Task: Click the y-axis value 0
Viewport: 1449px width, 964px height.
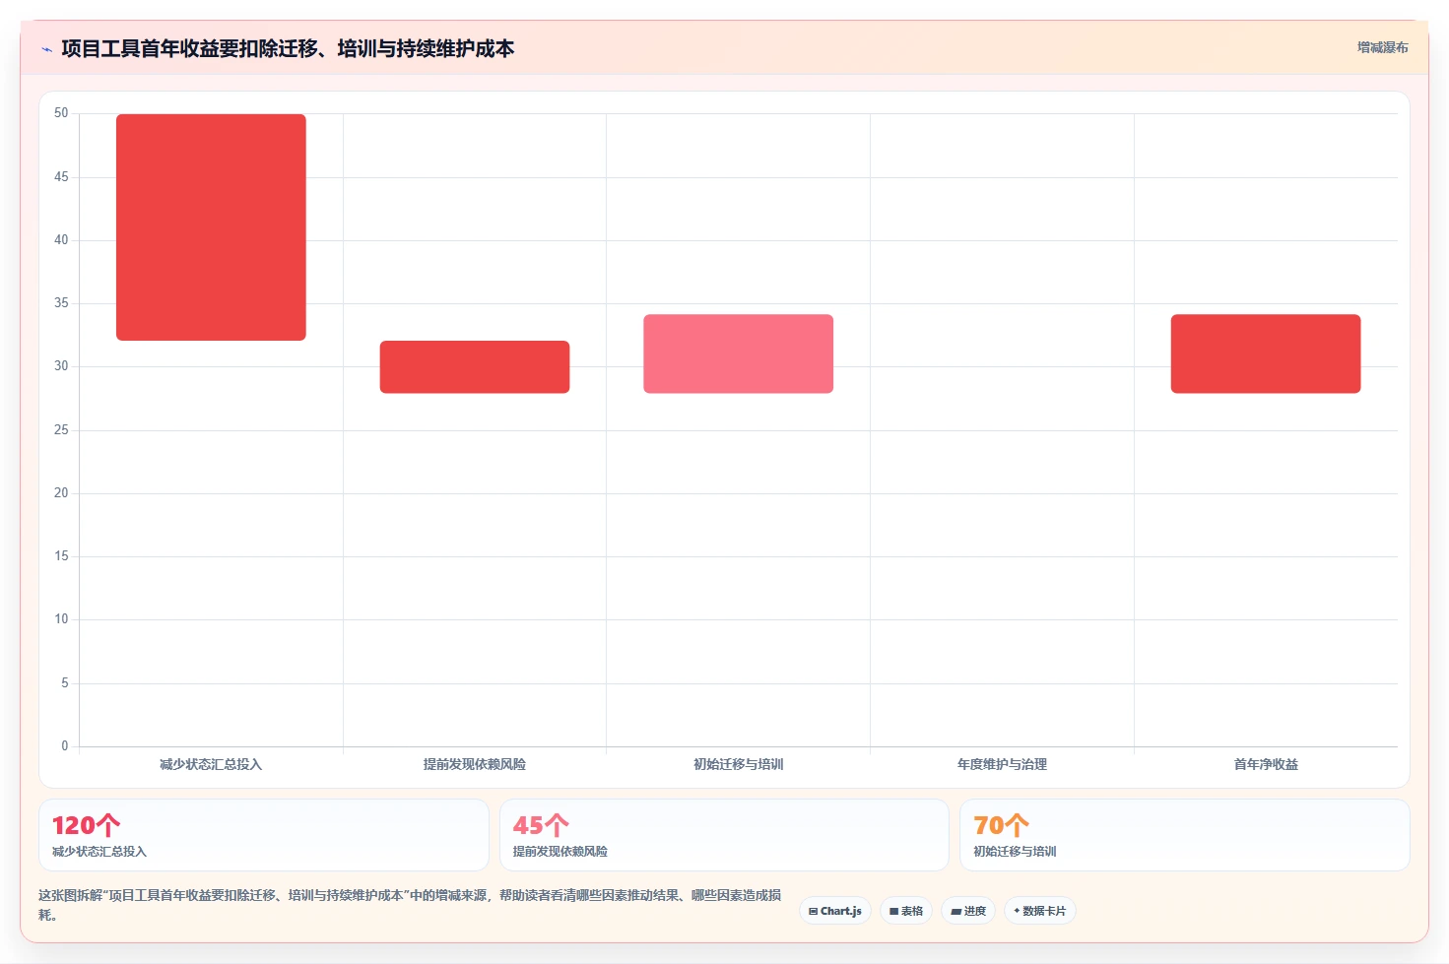Action: point(65,745)
